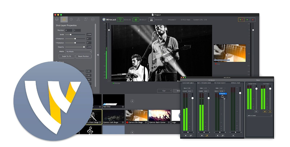This screenshot has width=290, height=147.
Task: Toggle the green record button
Action: point(136,19)
